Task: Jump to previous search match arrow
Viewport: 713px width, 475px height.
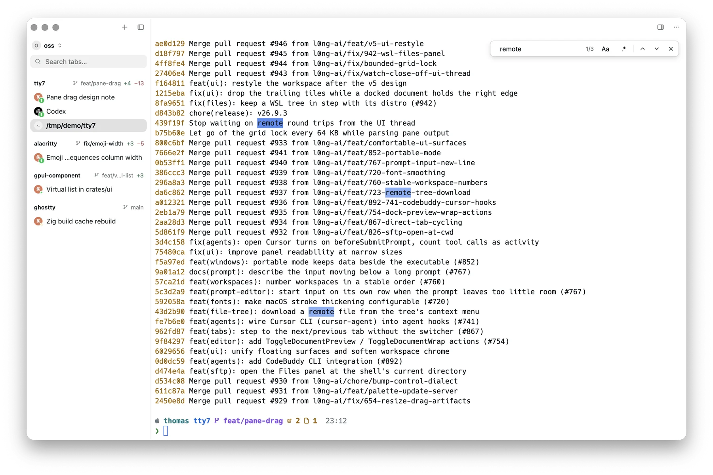Action: pyautogui.click(x=642, y=49)
